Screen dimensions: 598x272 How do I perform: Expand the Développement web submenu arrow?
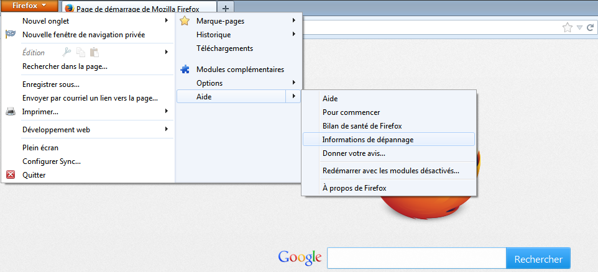(x=166, y=129)
